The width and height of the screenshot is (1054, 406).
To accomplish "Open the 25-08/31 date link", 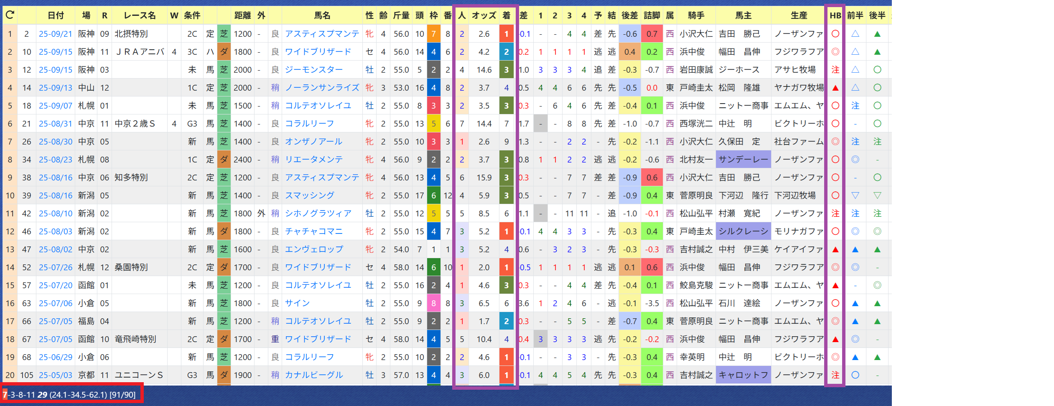I will click(56, 124).
